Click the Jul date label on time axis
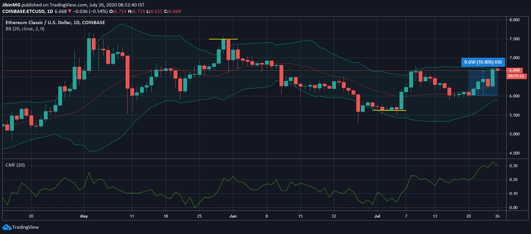Image resolution: width=531 pixels, height=234 pixels. pos(377,216)
